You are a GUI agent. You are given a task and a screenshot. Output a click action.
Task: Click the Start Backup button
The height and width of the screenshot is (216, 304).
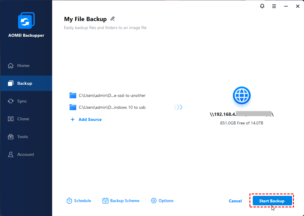[x=272, y=201]
